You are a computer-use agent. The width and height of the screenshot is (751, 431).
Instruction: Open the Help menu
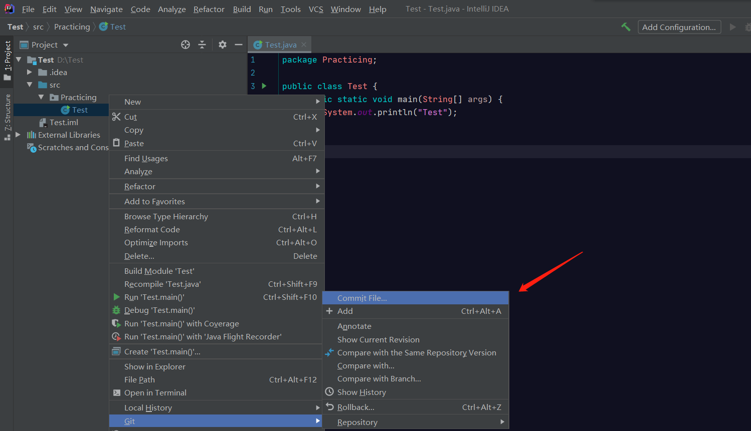(x=378, y=9)
